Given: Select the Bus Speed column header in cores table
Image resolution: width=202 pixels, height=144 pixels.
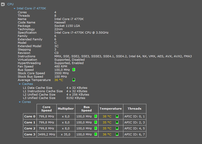Looking at the screenshot, I should [87, 109].
